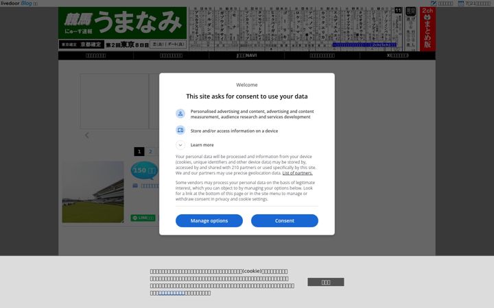Screen dimensions: 494x308
Task: Click the blue 2ch(5ch) highlighted strip
Action: click(364, 45)
